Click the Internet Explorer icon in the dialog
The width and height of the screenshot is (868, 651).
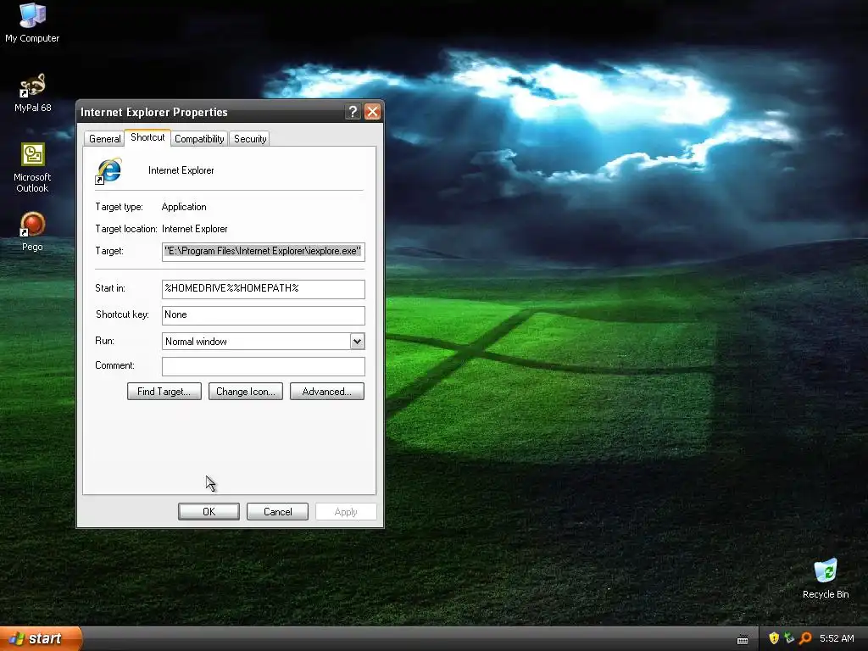[x=109, y=170]
